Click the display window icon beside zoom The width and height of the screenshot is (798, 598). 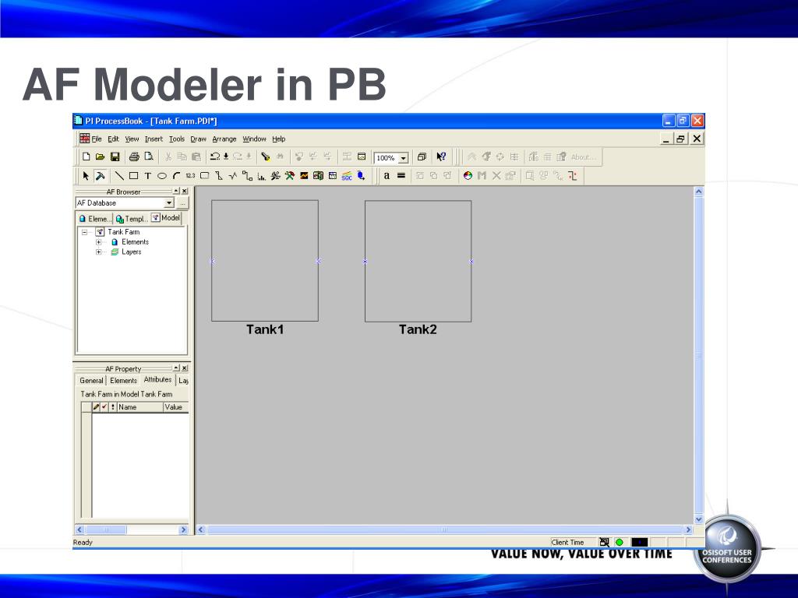362,157
